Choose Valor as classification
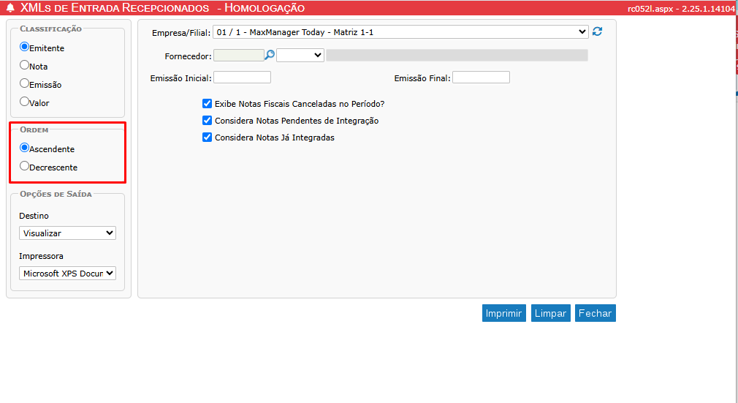This screenshot has height=403, width=738. point(25,102)
